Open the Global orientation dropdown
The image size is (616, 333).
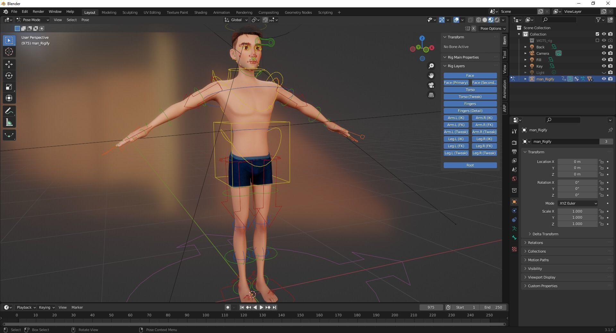(x=236, y=20)
